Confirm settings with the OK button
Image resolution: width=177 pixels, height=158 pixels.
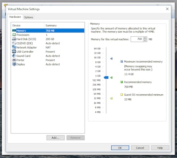pyautogui.click(x=120, y=148)
